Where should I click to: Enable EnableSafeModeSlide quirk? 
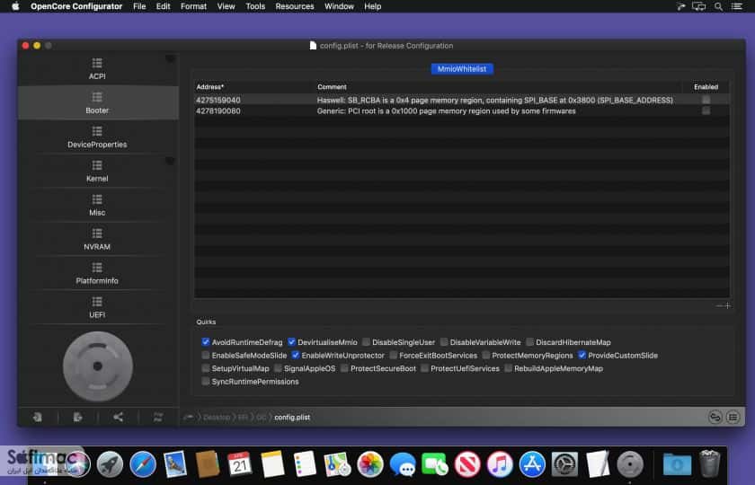206,355
